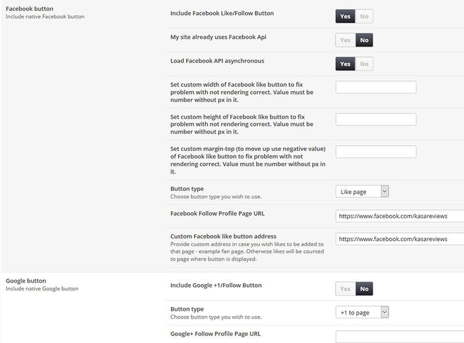Click the 'Google button' section heading

tap(26, 281)
